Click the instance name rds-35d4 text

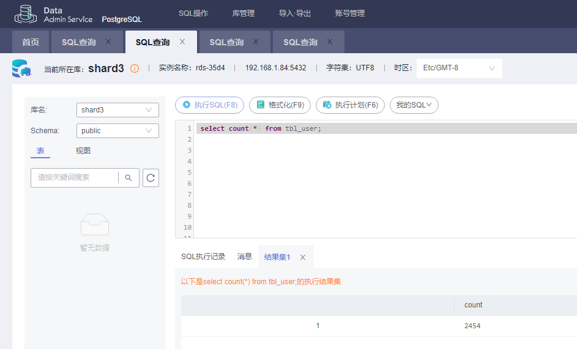210,68
